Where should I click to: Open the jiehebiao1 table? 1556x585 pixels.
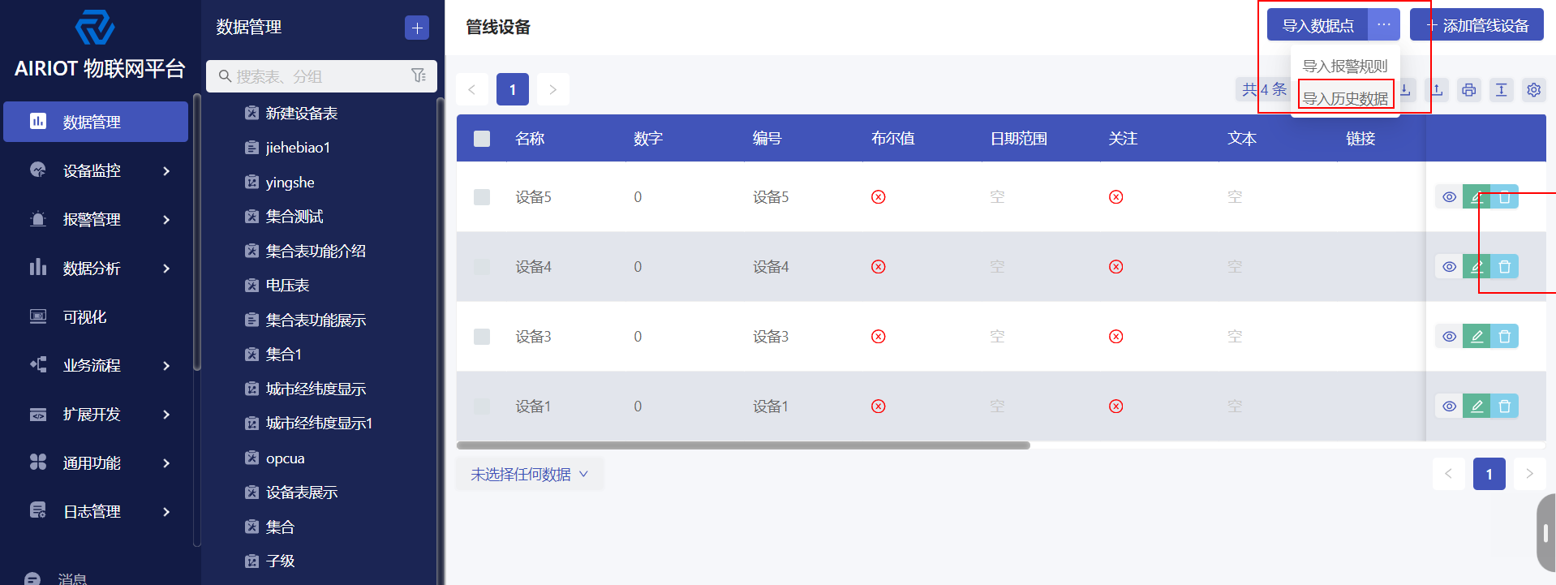[298, 148]
